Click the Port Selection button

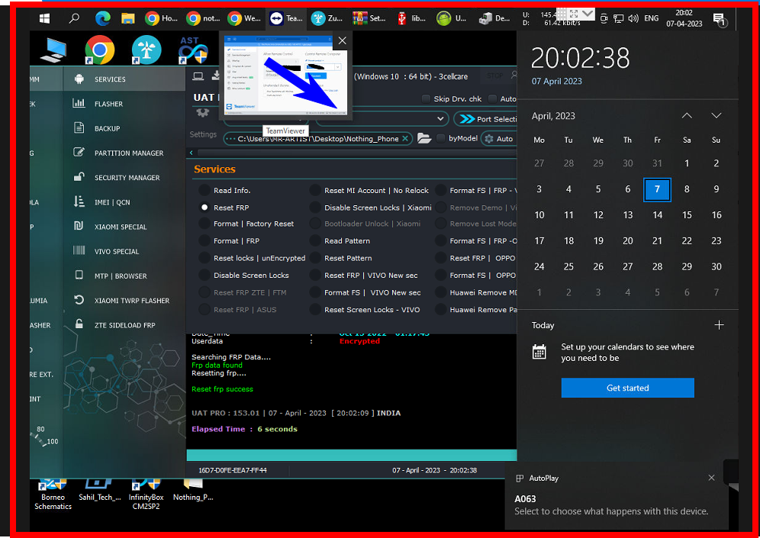485,119
